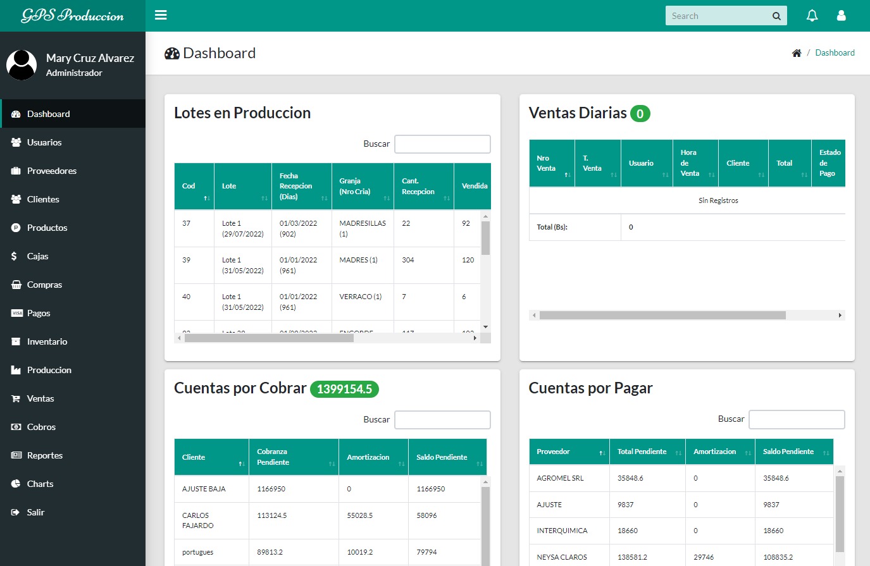Go to Proveedores section
The image size is (870, 566).
(51, 171)
